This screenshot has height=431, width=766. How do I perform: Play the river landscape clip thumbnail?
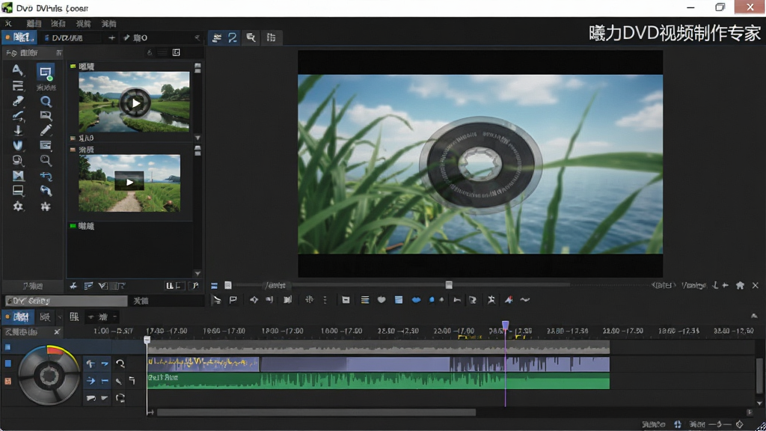pyautogui.click(x=135, y=103)
